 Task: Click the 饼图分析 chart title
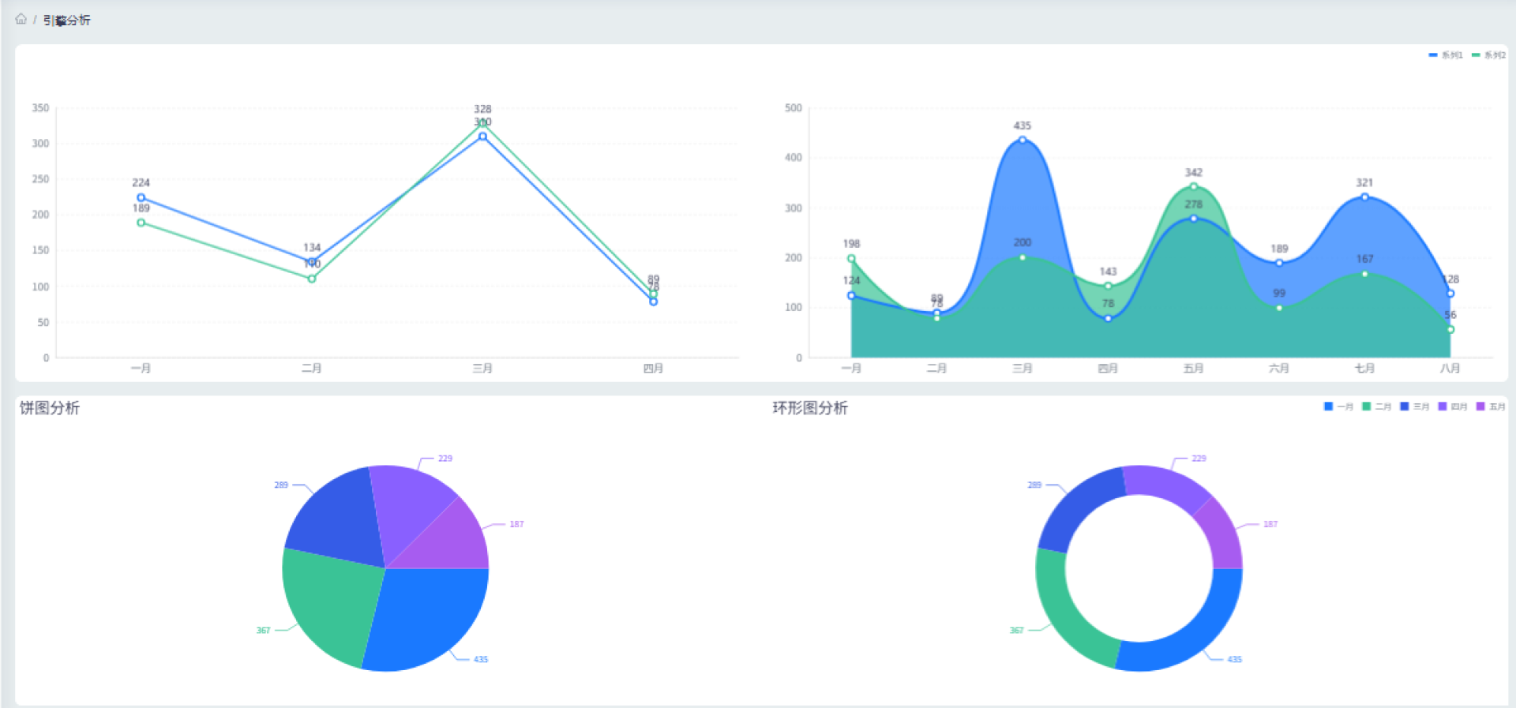click(50, 408)
